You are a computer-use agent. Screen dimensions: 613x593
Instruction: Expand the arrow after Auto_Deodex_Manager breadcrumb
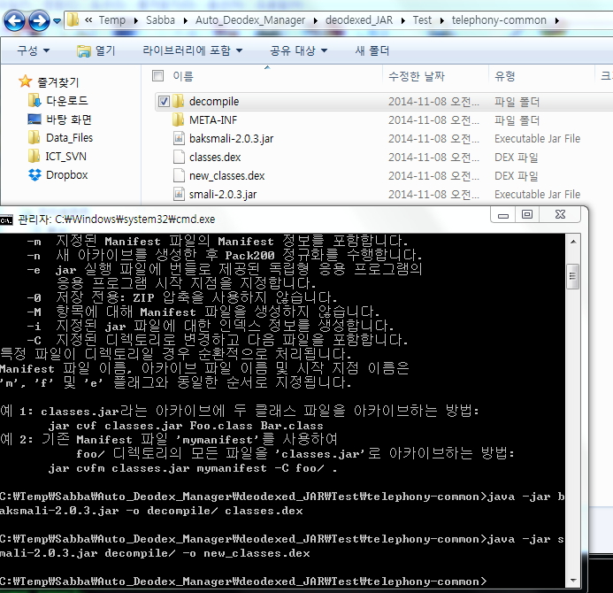(316, 20)
